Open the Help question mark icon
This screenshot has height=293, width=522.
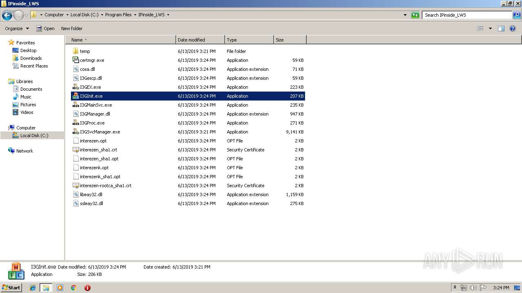(x=513, y=28)
